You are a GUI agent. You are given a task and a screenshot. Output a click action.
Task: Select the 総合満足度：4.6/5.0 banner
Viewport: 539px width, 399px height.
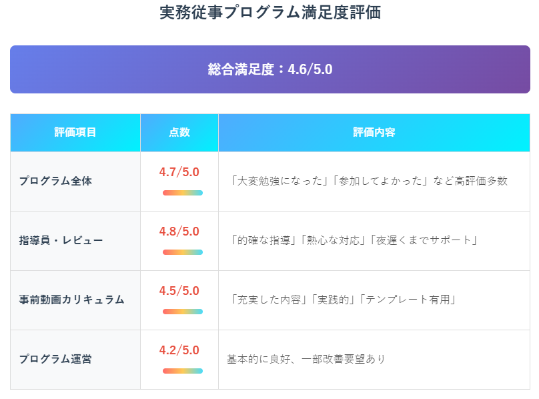tap(270, 69)
